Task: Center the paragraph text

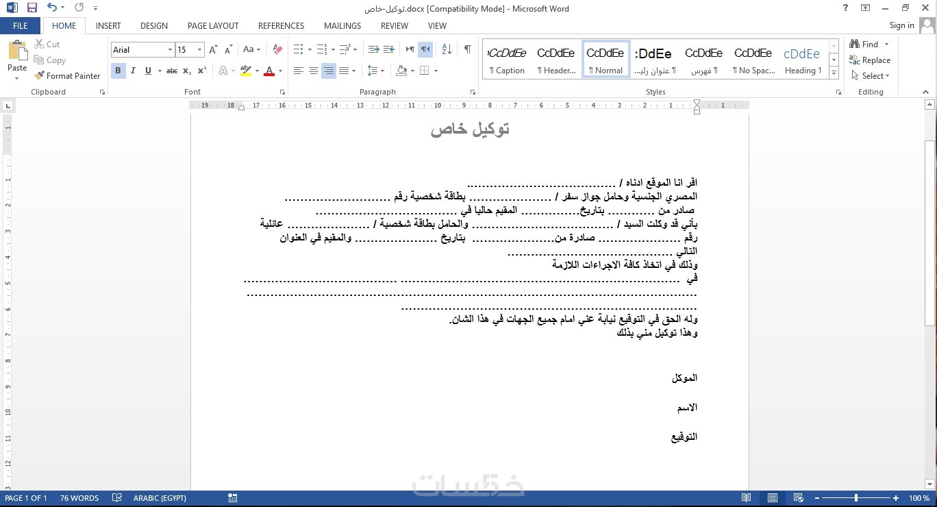Action: pyautogui.click(x=314, y=71)
